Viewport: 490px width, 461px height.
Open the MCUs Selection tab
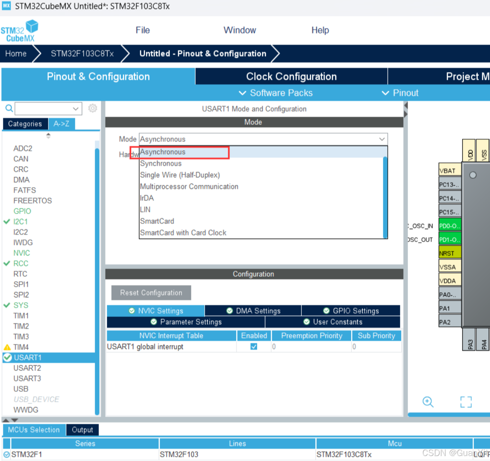[34, 430]
